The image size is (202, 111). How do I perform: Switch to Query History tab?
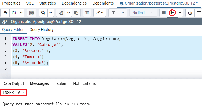pos(41,30)
